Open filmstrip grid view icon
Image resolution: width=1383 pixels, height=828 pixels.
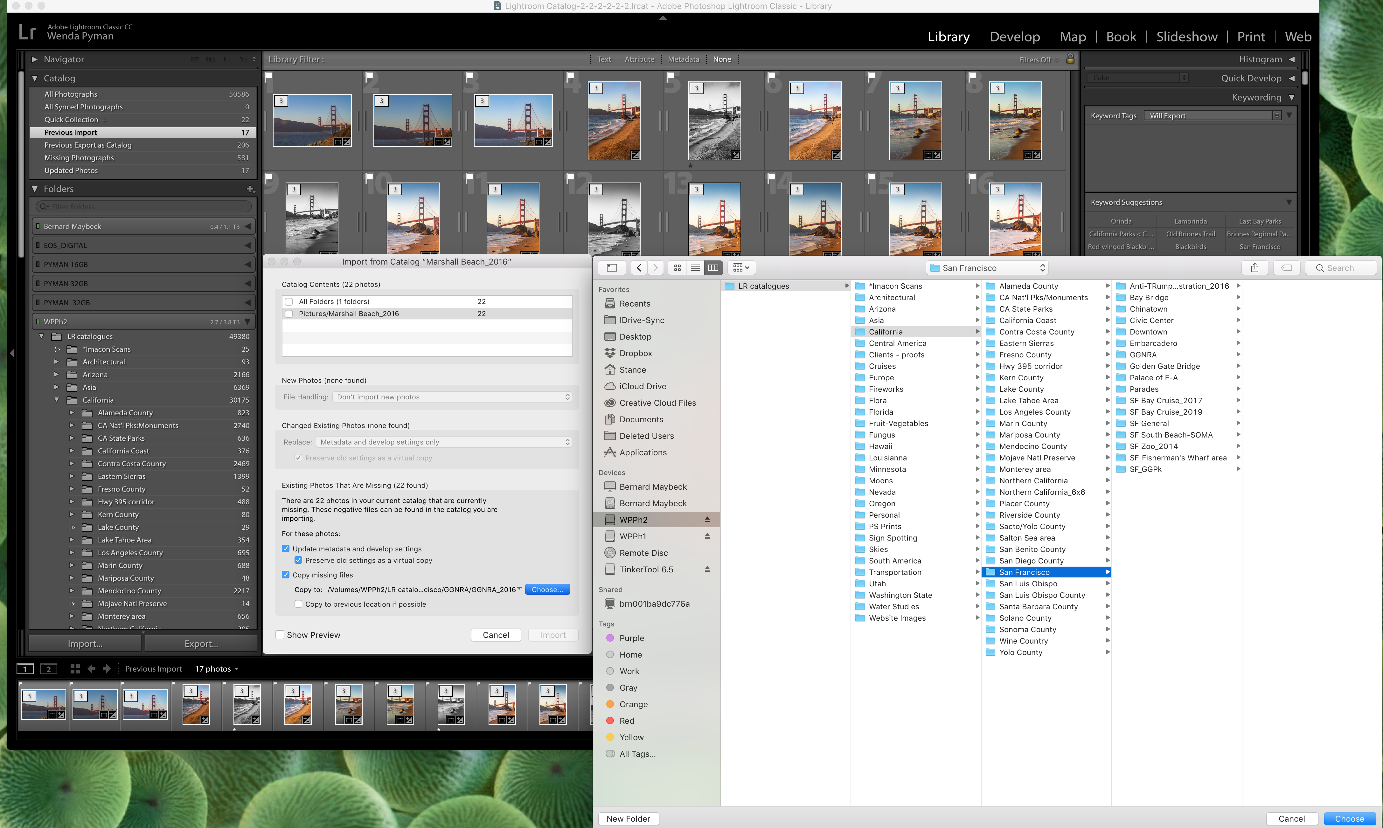[x=75, y=668]
